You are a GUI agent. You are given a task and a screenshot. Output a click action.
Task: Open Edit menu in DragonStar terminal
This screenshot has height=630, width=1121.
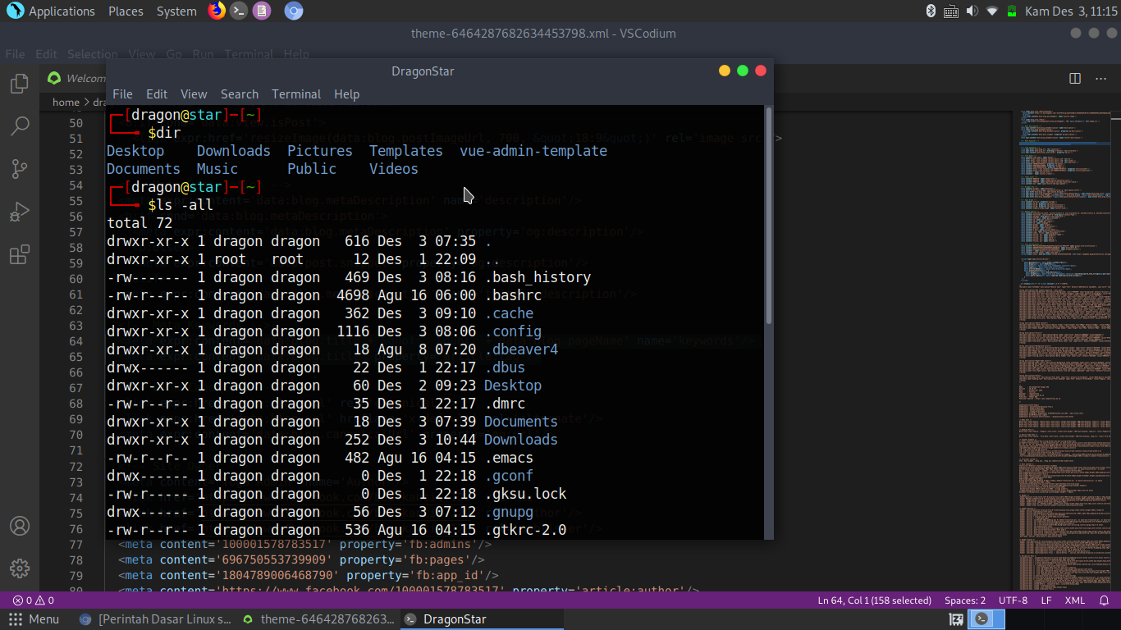(x=157, y=94)
